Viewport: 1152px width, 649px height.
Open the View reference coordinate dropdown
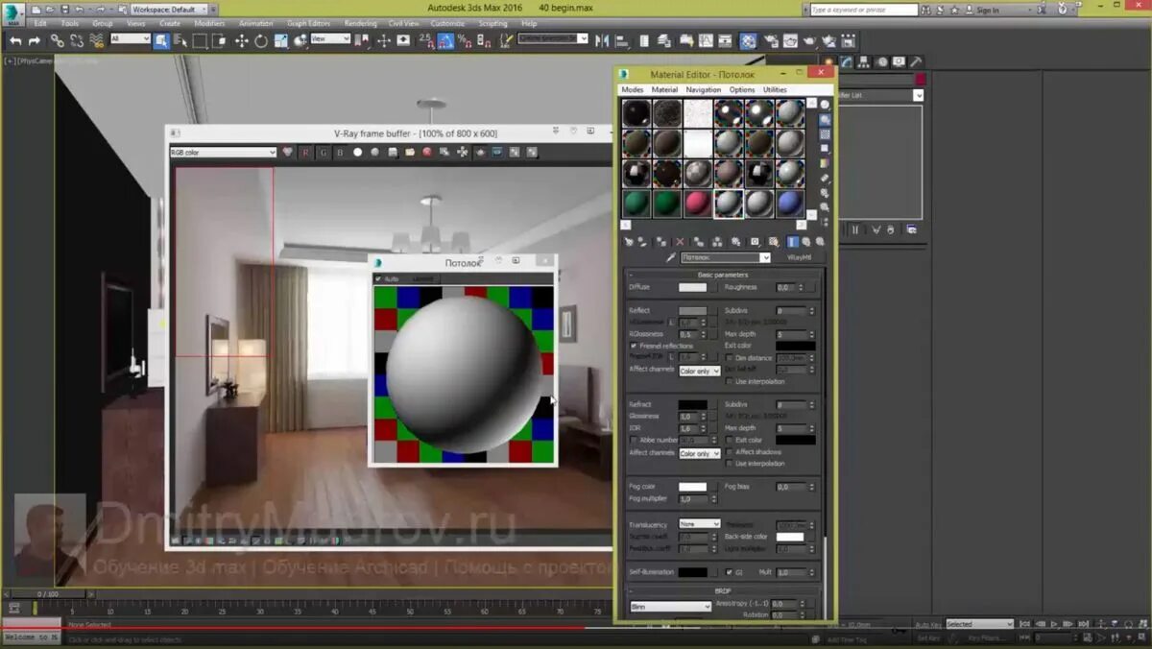click(331, 39)
